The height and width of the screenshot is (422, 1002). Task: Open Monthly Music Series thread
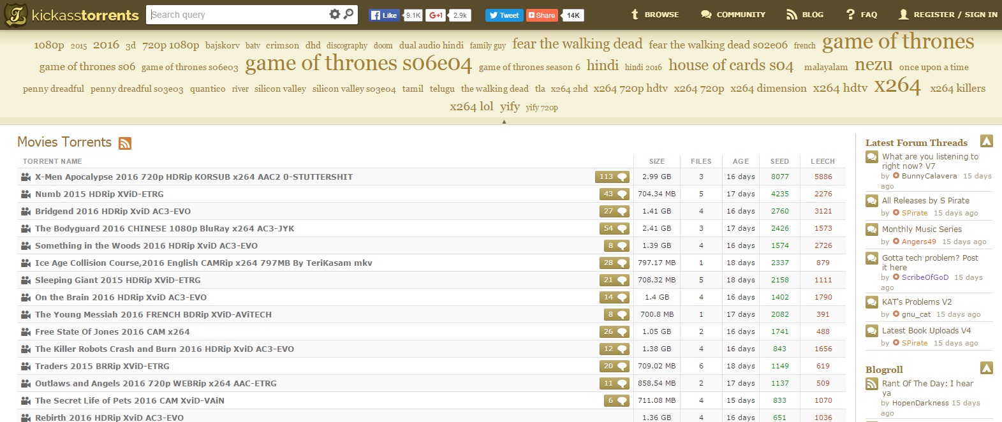click(x=922, y=229)
